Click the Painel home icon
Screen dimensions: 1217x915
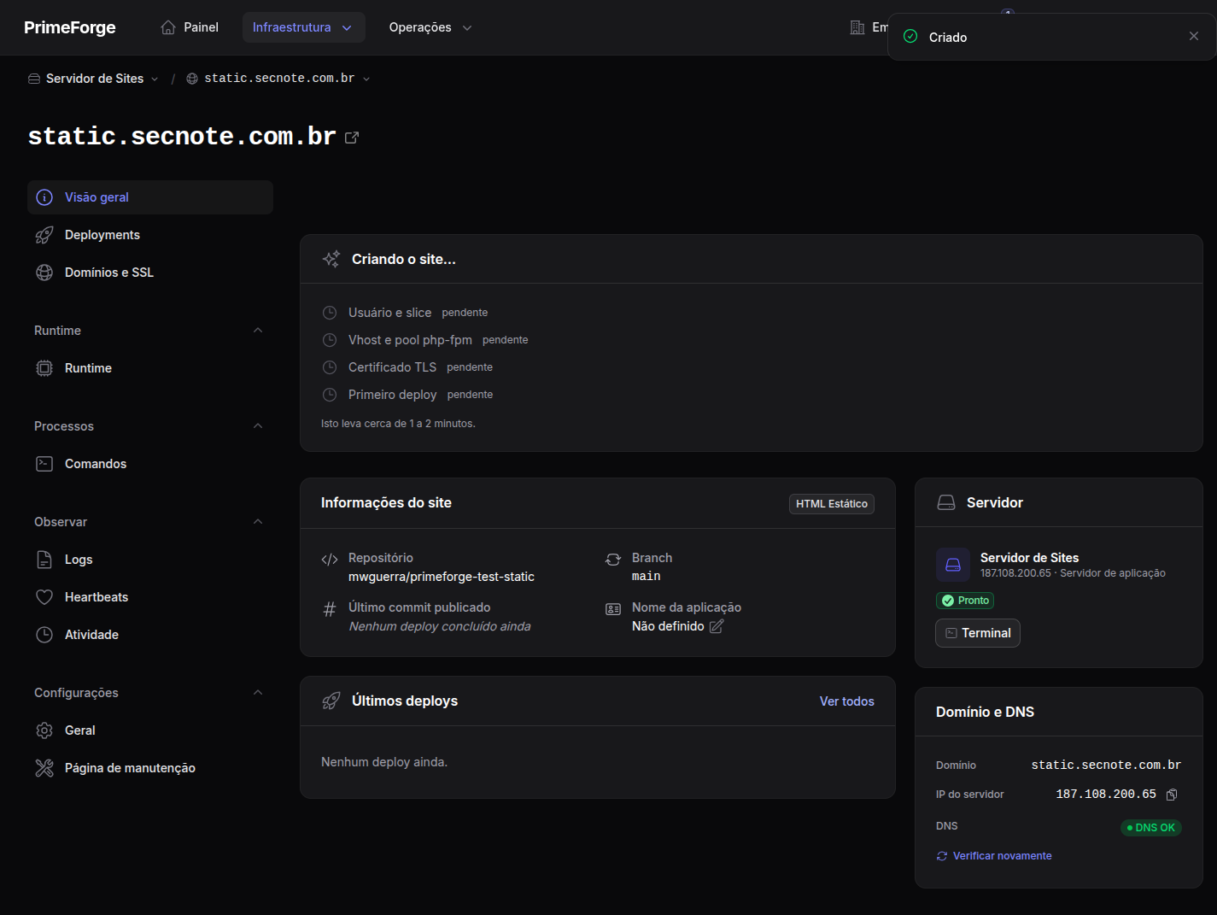(x=168, y=27)
